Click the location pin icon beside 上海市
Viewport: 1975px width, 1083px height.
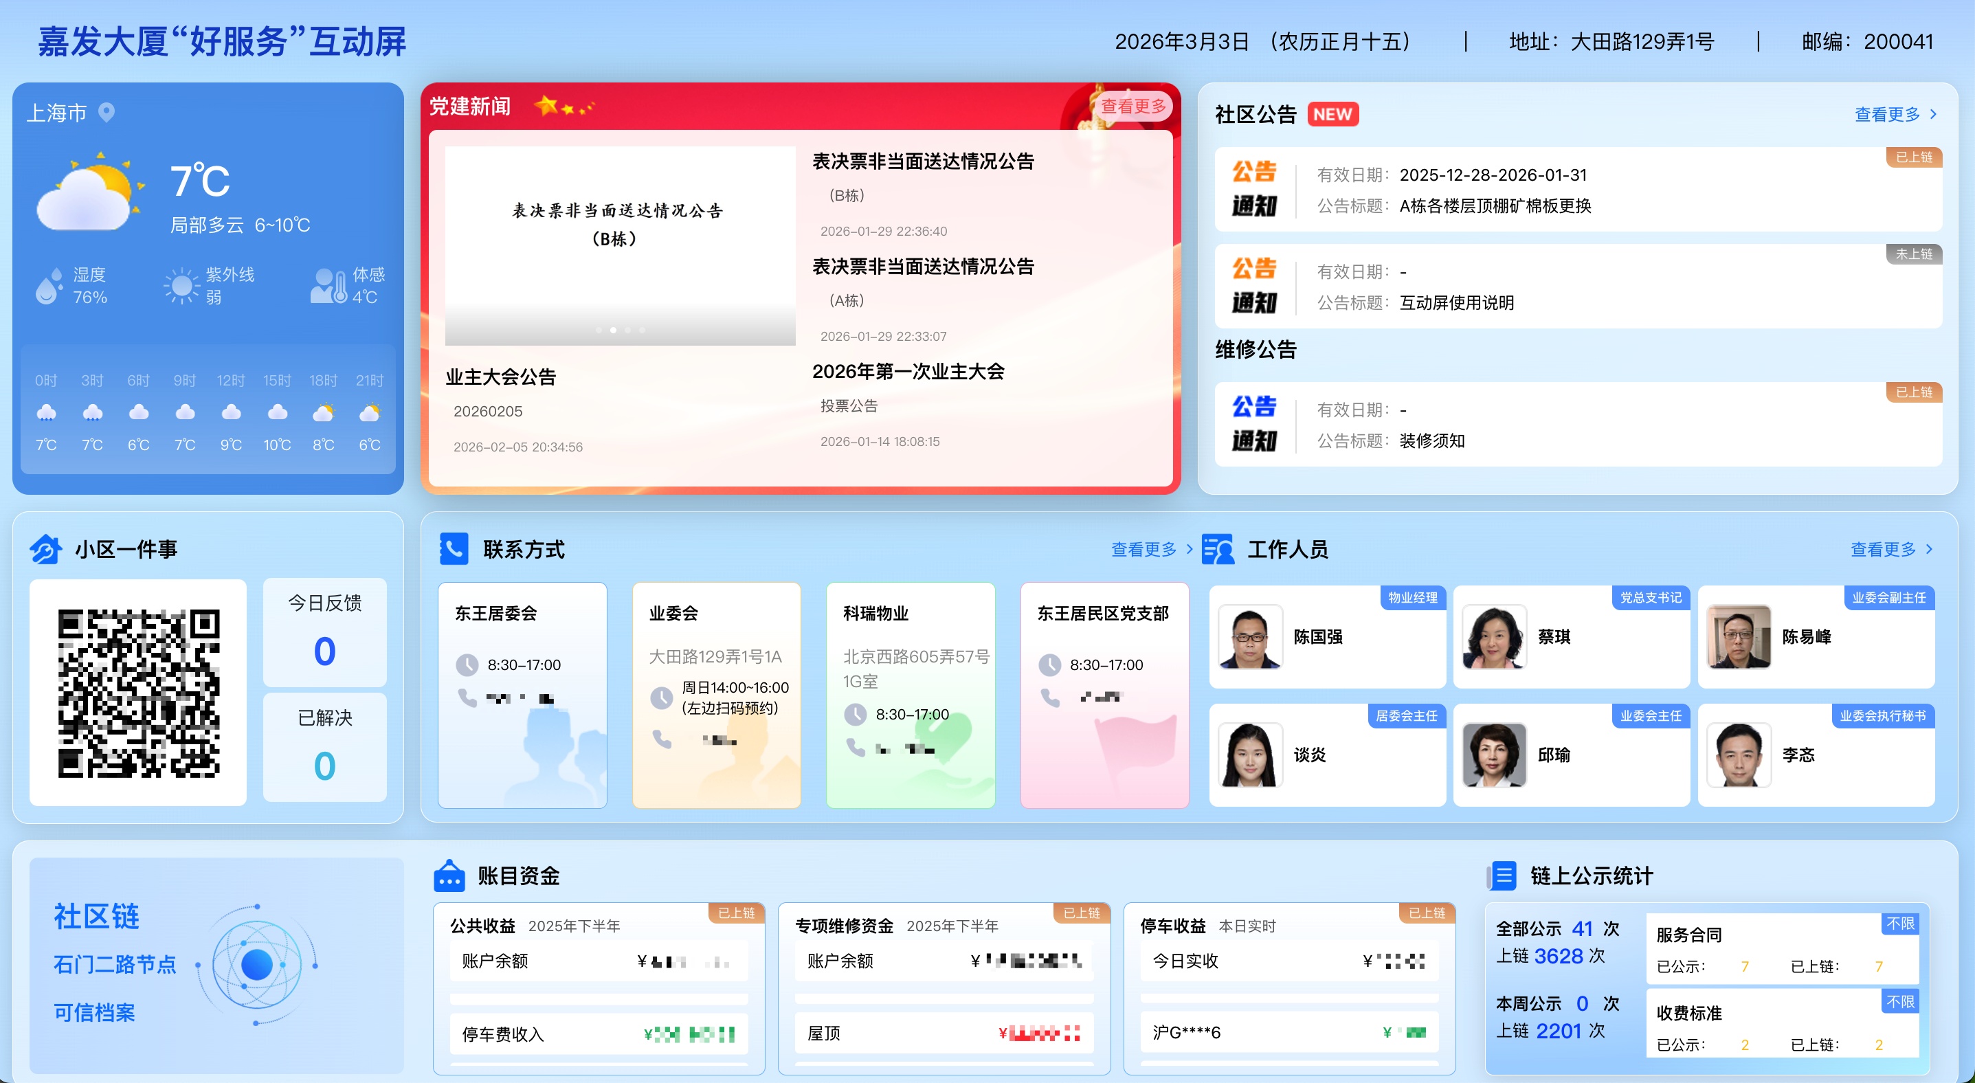click(x=107, y=113)
